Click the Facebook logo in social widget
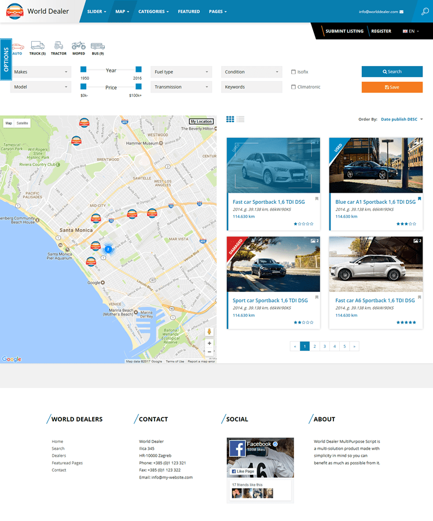The width and height of the screenshot is (433, 521). point(237,449)
